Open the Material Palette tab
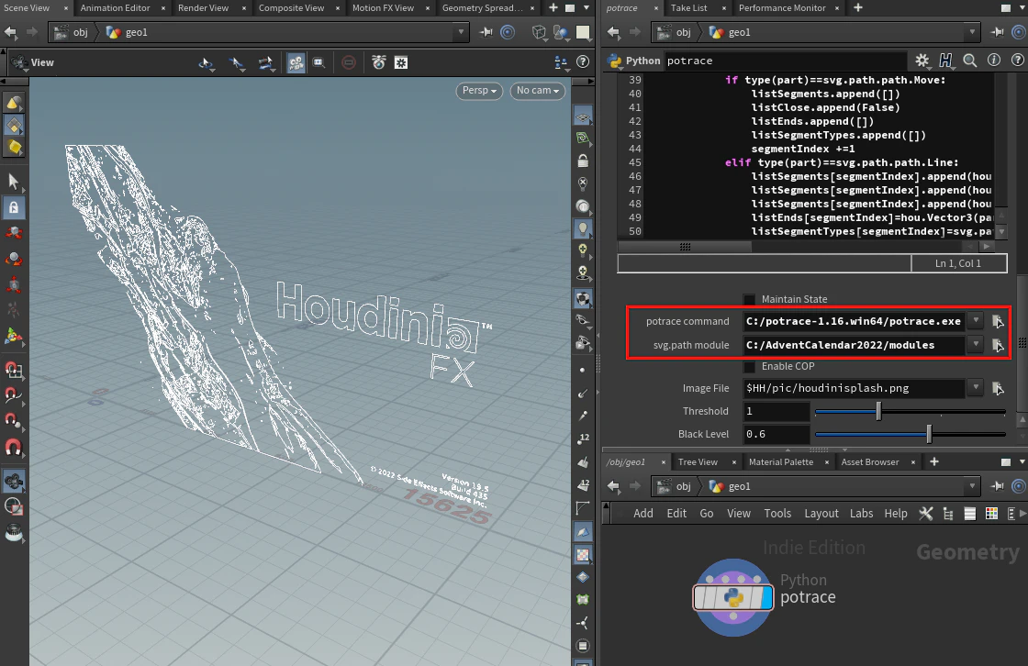 coord(781,462)
